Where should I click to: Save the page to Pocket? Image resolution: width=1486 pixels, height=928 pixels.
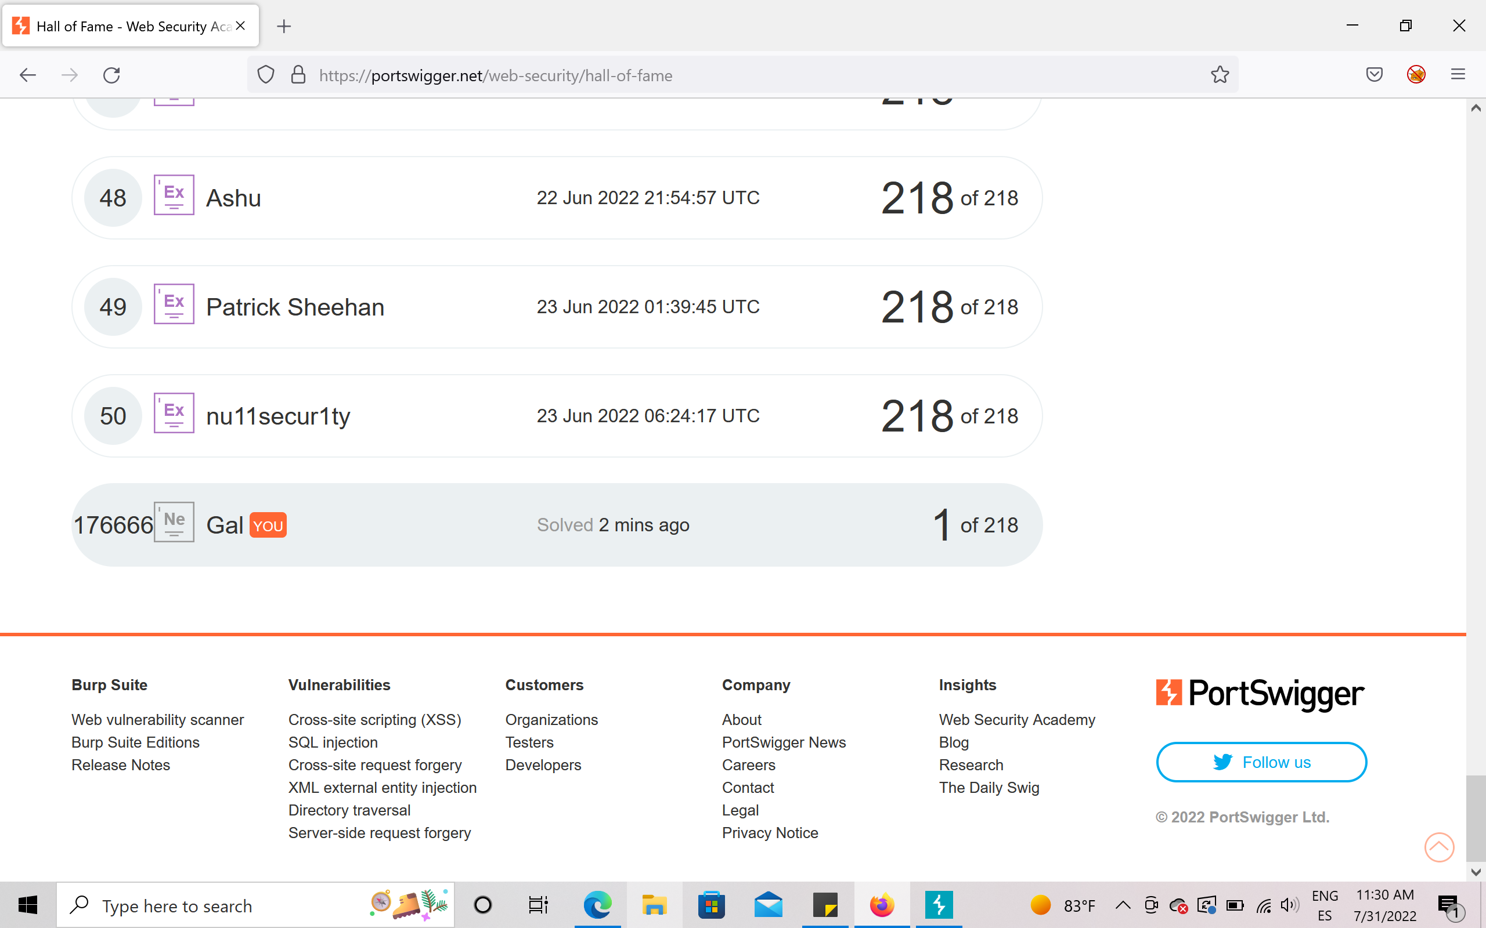(x=1375, y=74)
